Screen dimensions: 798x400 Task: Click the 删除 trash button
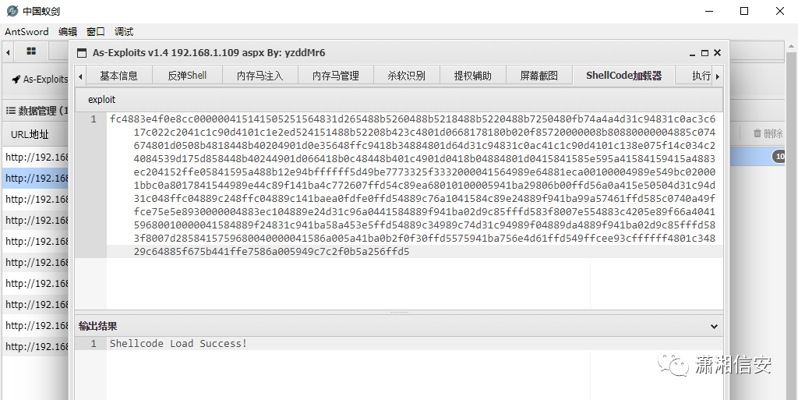[769, 133]
